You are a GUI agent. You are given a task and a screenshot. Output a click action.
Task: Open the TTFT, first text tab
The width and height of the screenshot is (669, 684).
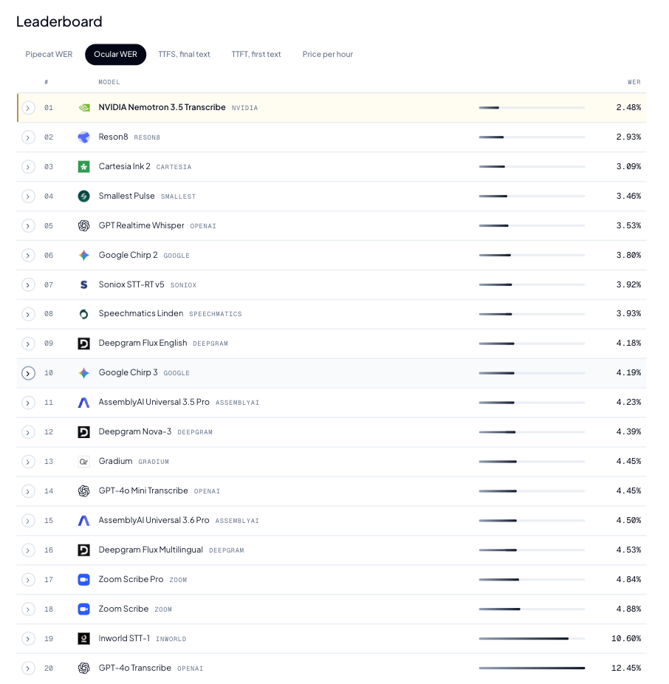pyautogui.click(x=256, y=54)
